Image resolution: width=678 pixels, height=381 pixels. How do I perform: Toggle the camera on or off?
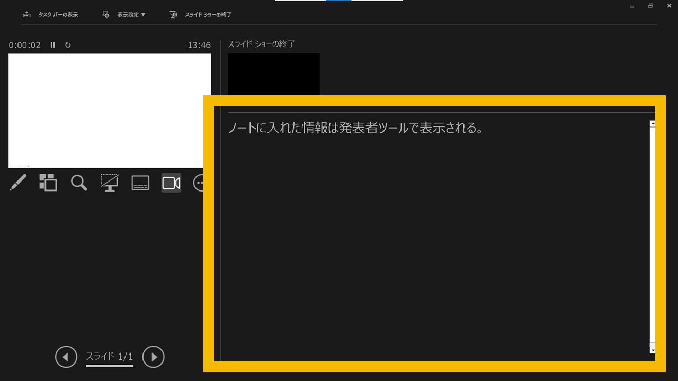click(x=171, y=183)
